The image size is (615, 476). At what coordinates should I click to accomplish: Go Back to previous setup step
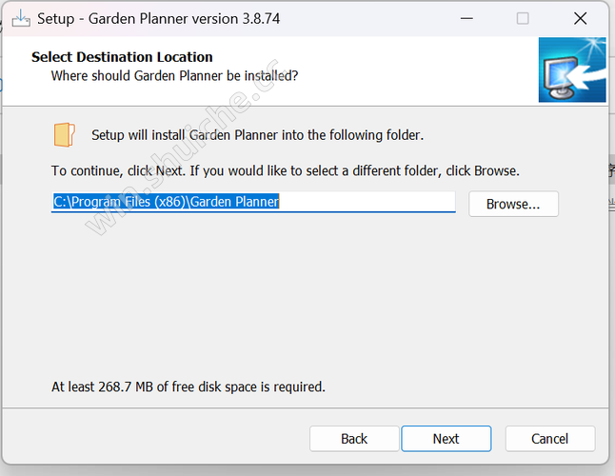(x=354, y=438)
